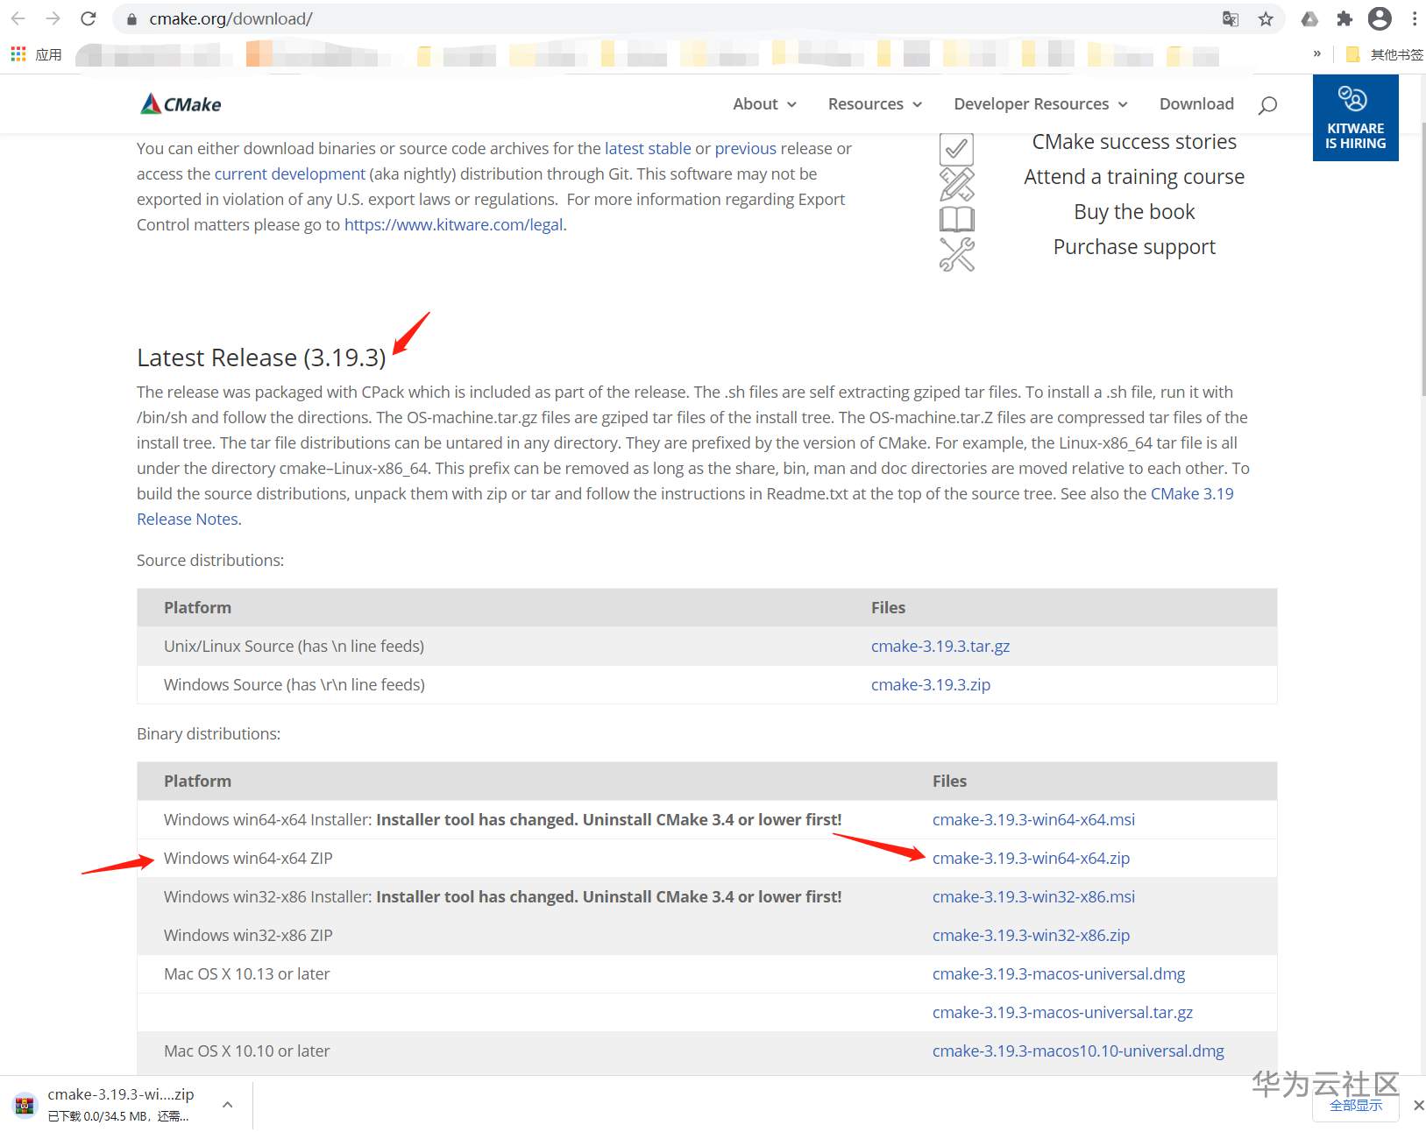Download cmake-3.19.3-macos10.10-universal.dmg

(x=1078, y=1051)
